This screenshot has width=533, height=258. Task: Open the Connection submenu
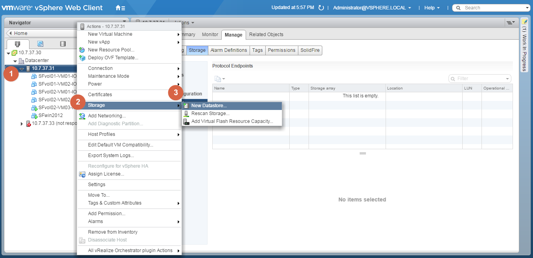click(x=129, y=68)
